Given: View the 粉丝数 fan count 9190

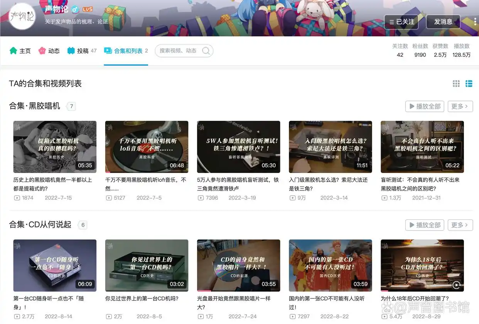Looking at the screenshot, I should pyautogui.click(x=420, y=55).
